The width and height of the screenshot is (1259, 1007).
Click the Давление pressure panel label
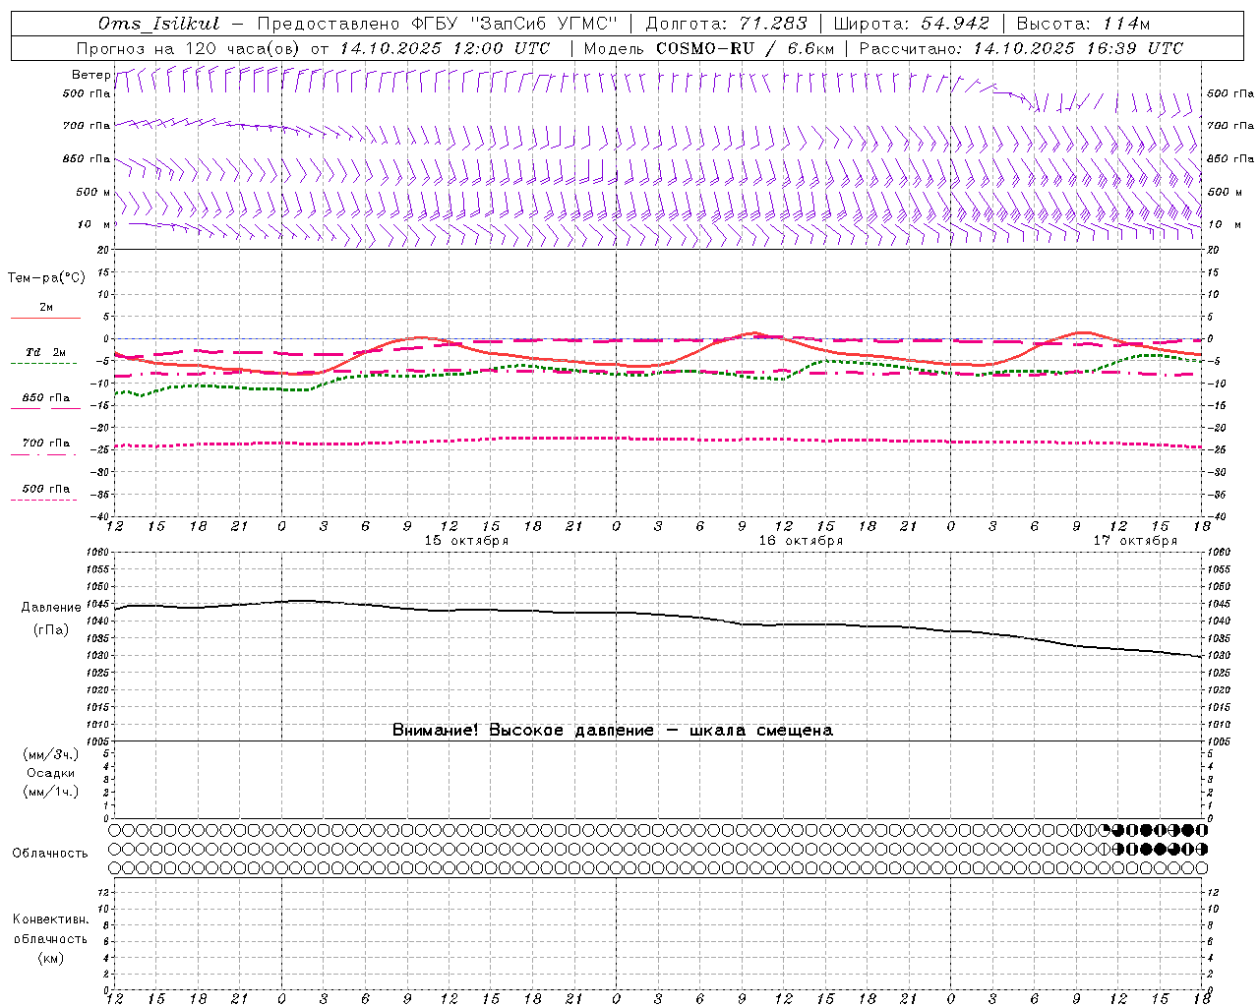coord(51,608)
